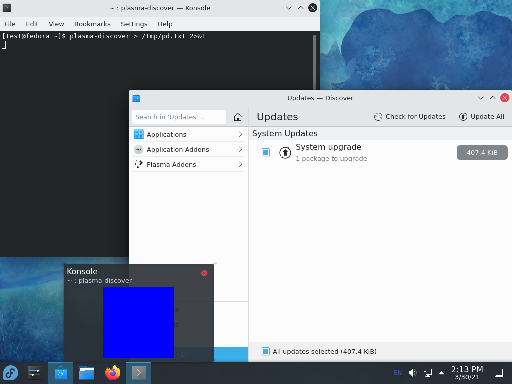
Task: Click the Konsole window icon in its titlebar
Action: point(7,8)
